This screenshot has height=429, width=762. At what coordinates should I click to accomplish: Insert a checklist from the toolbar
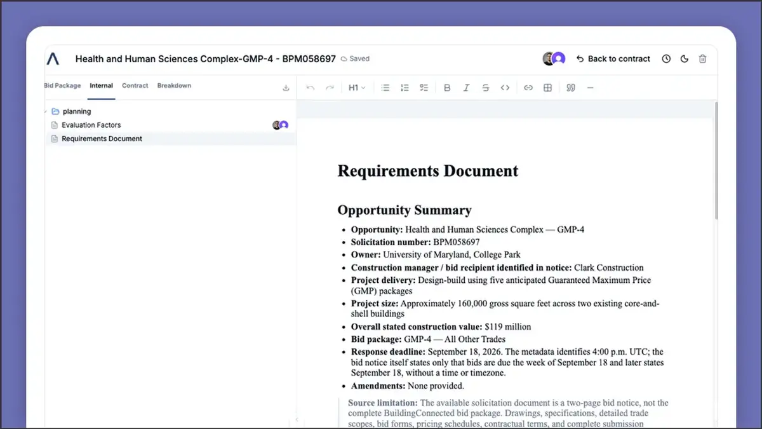(x=424, y=88)
